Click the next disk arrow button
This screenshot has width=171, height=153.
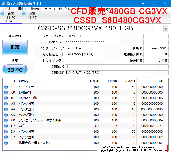click(166, 29)
